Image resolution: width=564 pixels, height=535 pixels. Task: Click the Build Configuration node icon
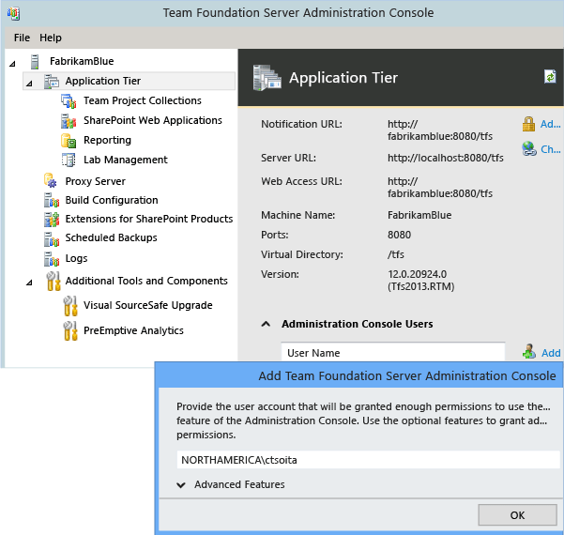pos(52,200)
